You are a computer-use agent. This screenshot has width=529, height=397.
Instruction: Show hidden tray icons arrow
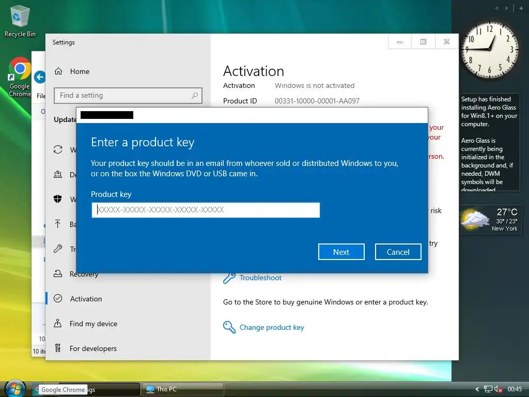(x=477, y=389)
